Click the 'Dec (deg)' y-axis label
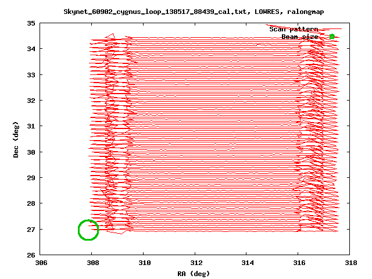This screenshot has height=279, width=372. [x=16, y=139]
